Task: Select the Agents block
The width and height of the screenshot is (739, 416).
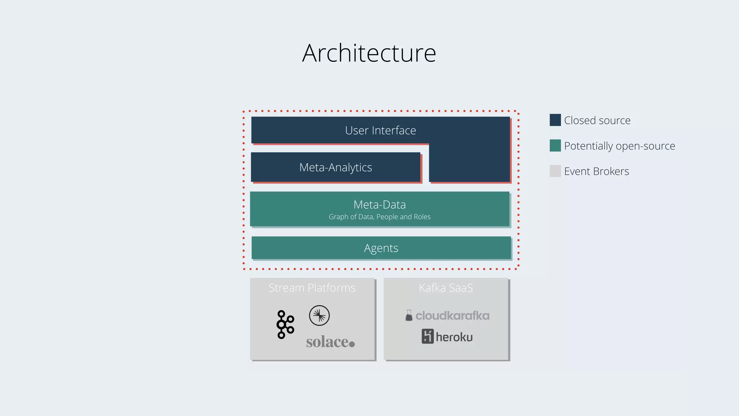Action: (x=381, y=248)
